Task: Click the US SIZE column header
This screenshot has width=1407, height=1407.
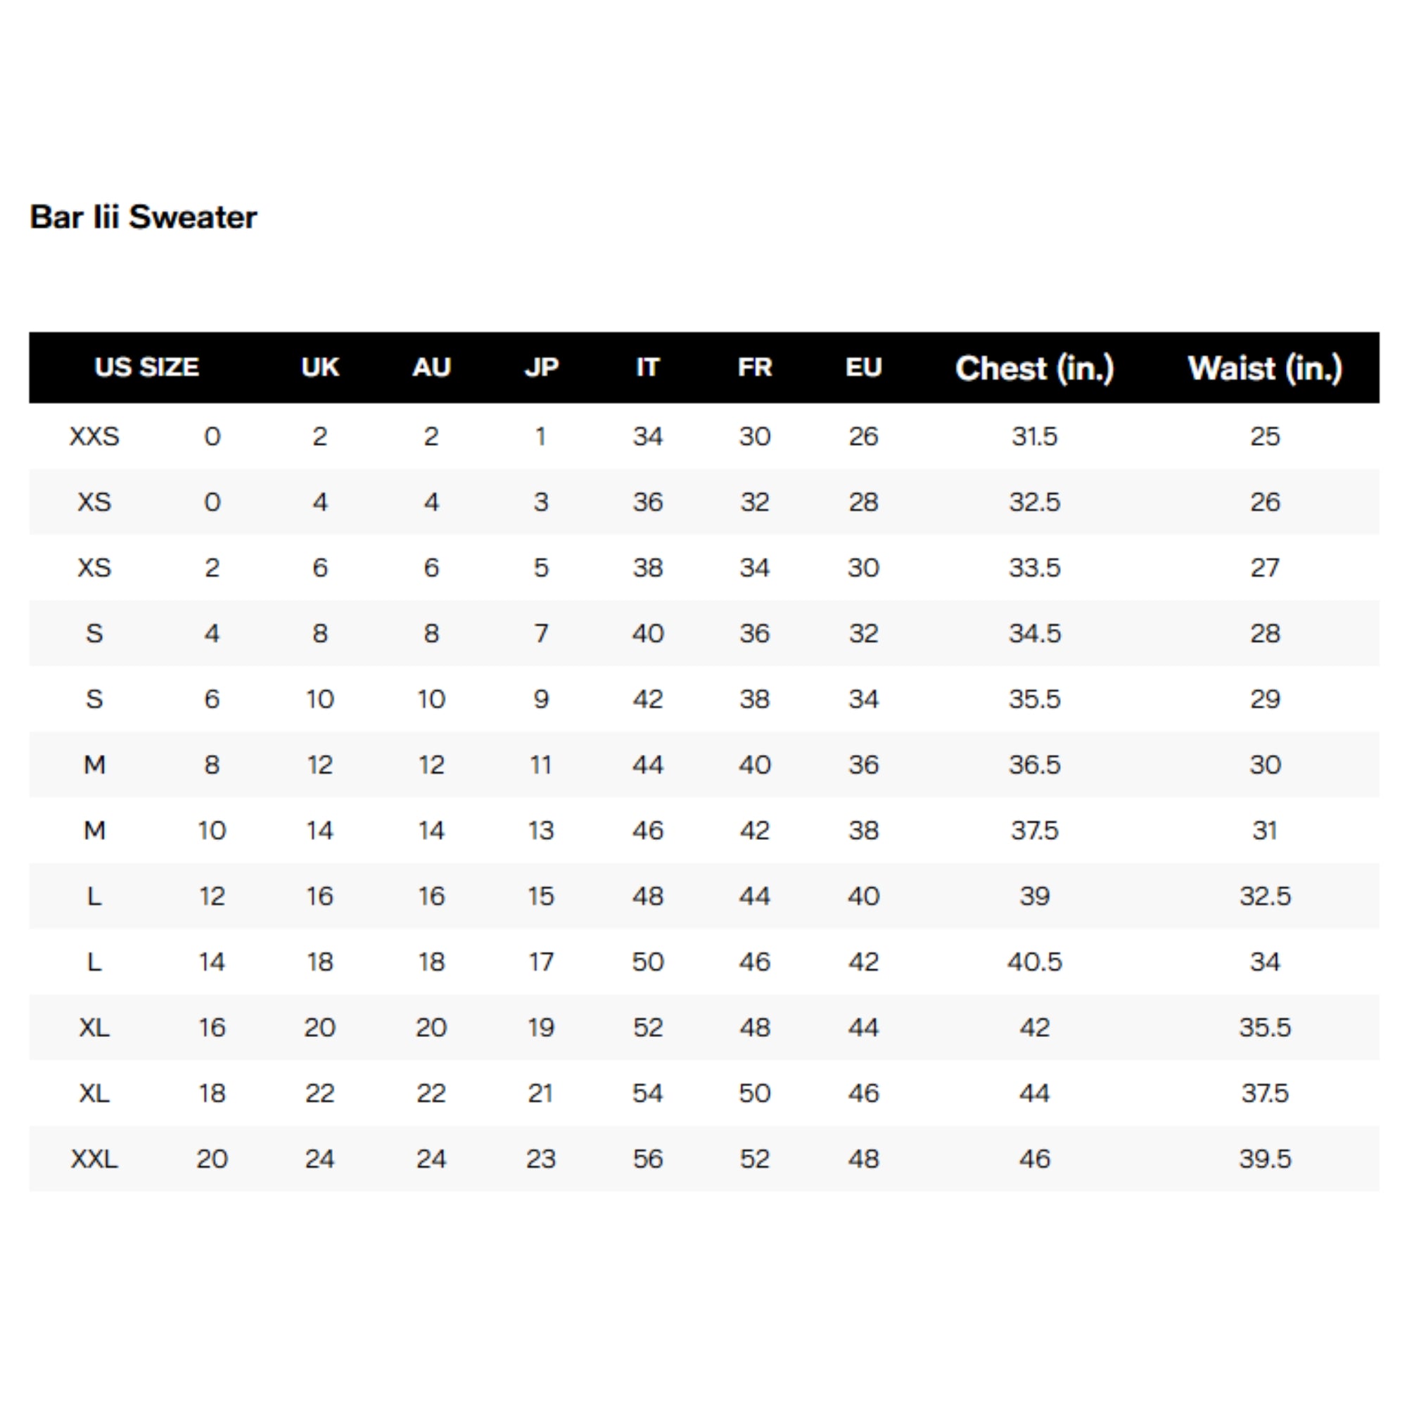Action: tap(146, 367)
